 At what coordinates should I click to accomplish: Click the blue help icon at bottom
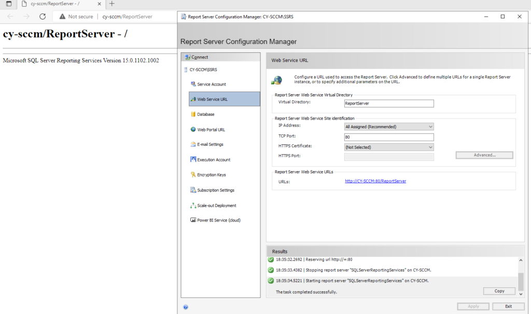[186, 307]
